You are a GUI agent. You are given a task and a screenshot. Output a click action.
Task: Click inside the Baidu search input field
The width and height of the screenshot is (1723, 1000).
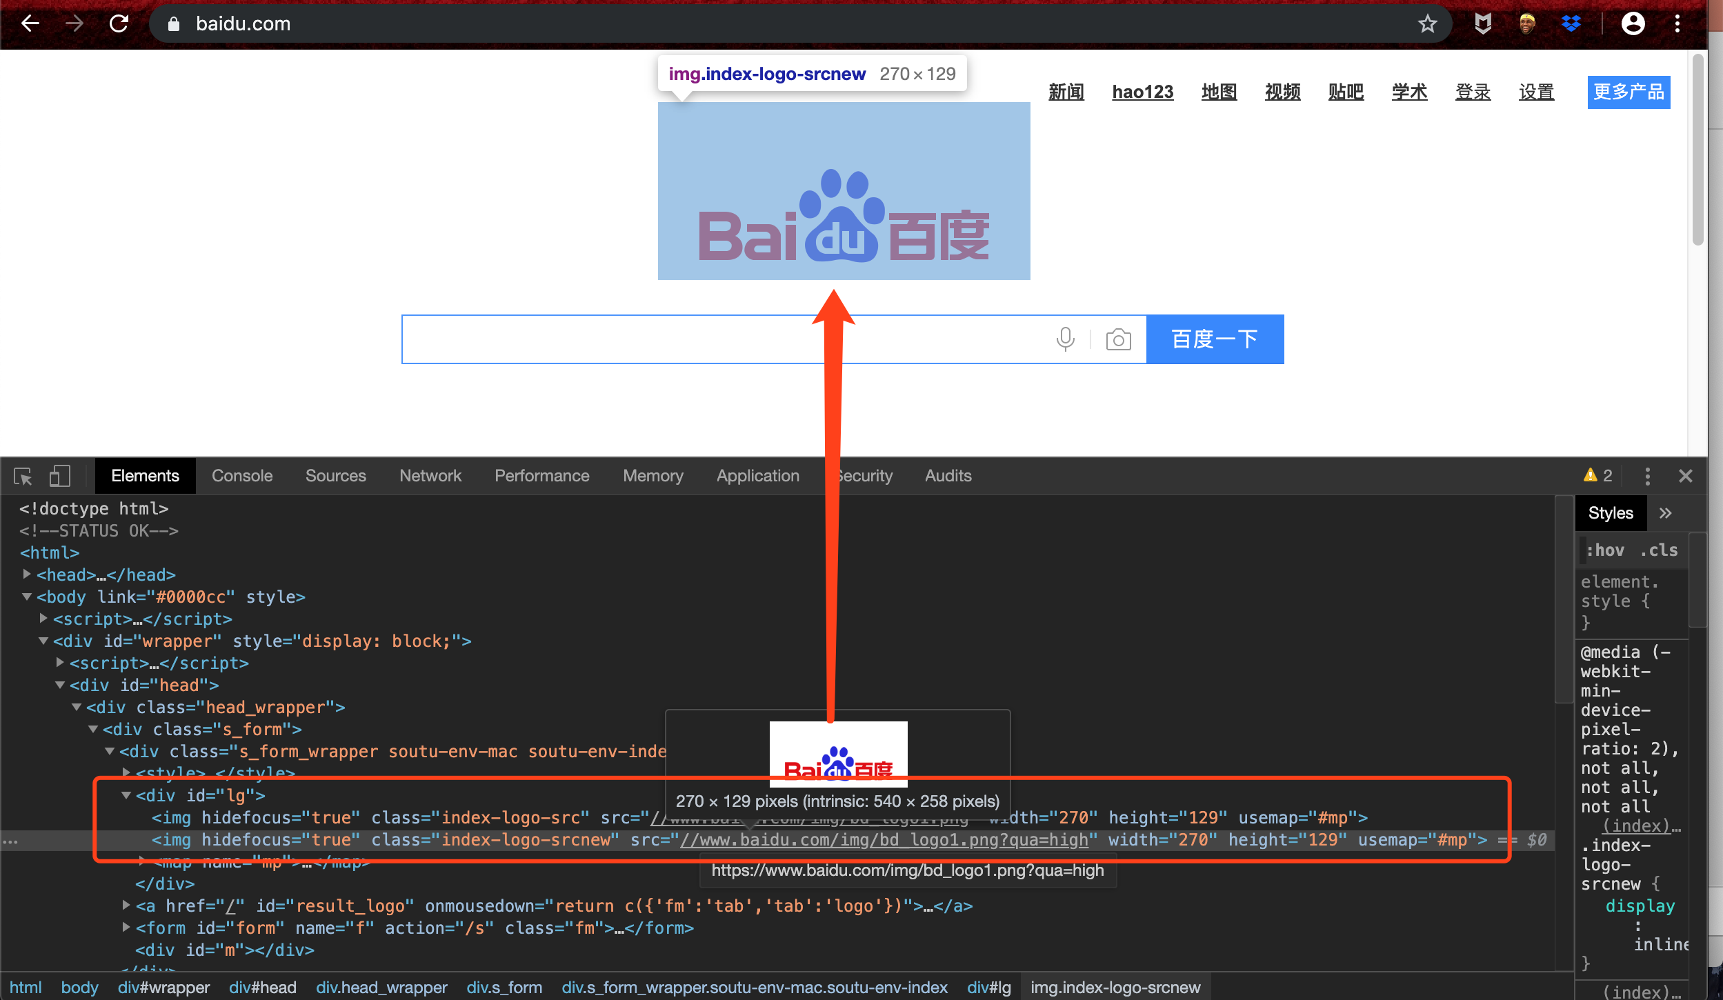[690, 339]
